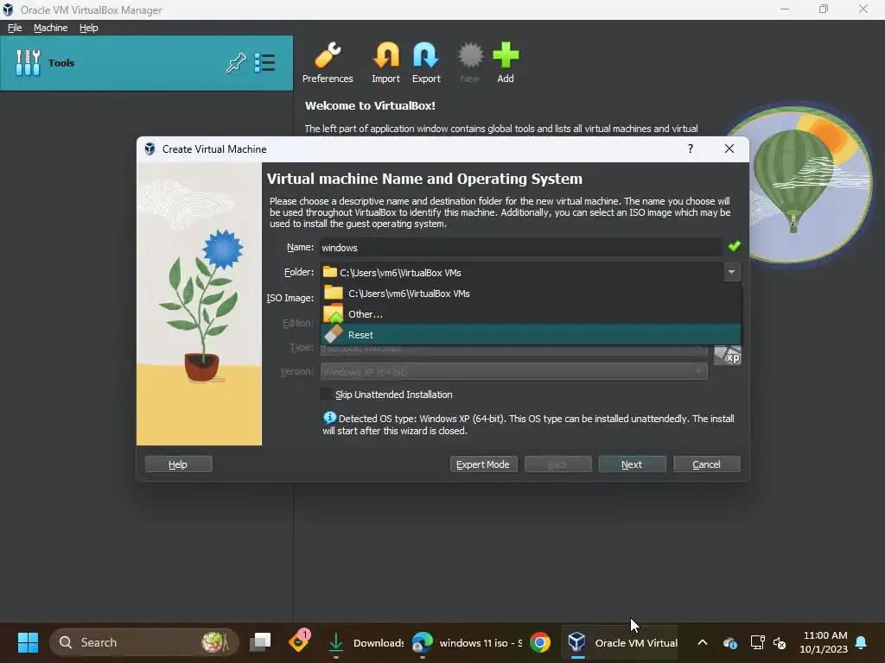885x663 pixels.
Task: Click the Name field containing windows
Action: click(520, 248)
